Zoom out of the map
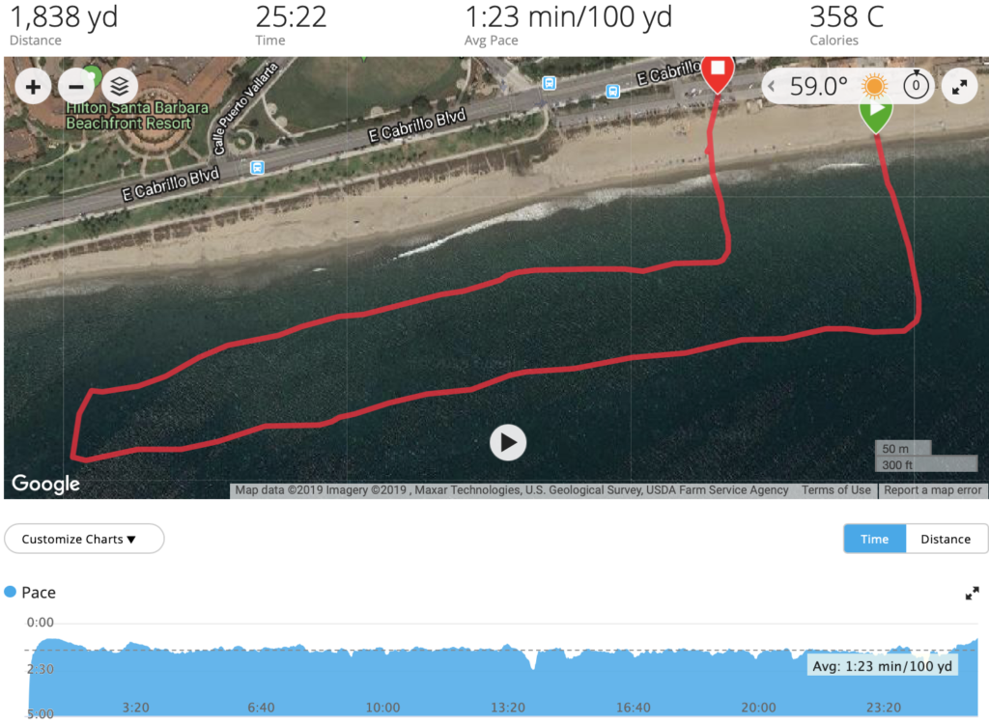The image size is (989, 723). tap(75, 87)
